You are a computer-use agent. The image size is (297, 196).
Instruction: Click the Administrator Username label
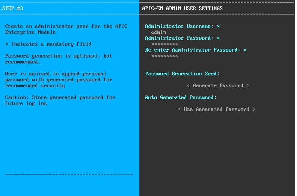pos(179,26)
